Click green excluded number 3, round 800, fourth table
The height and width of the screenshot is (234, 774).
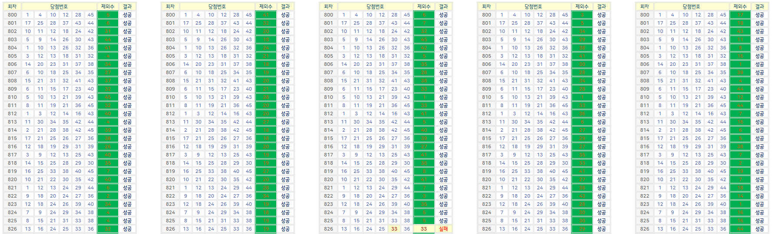tap(582, 15)
